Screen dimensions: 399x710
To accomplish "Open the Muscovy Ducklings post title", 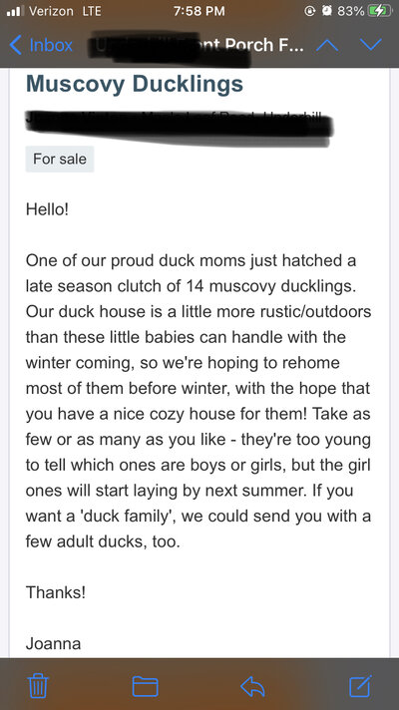I will (135, 84).
